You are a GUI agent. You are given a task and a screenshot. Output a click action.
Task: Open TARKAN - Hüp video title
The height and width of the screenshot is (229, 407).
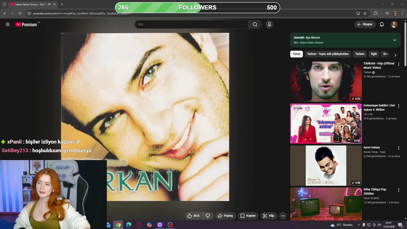click(379, 66)
